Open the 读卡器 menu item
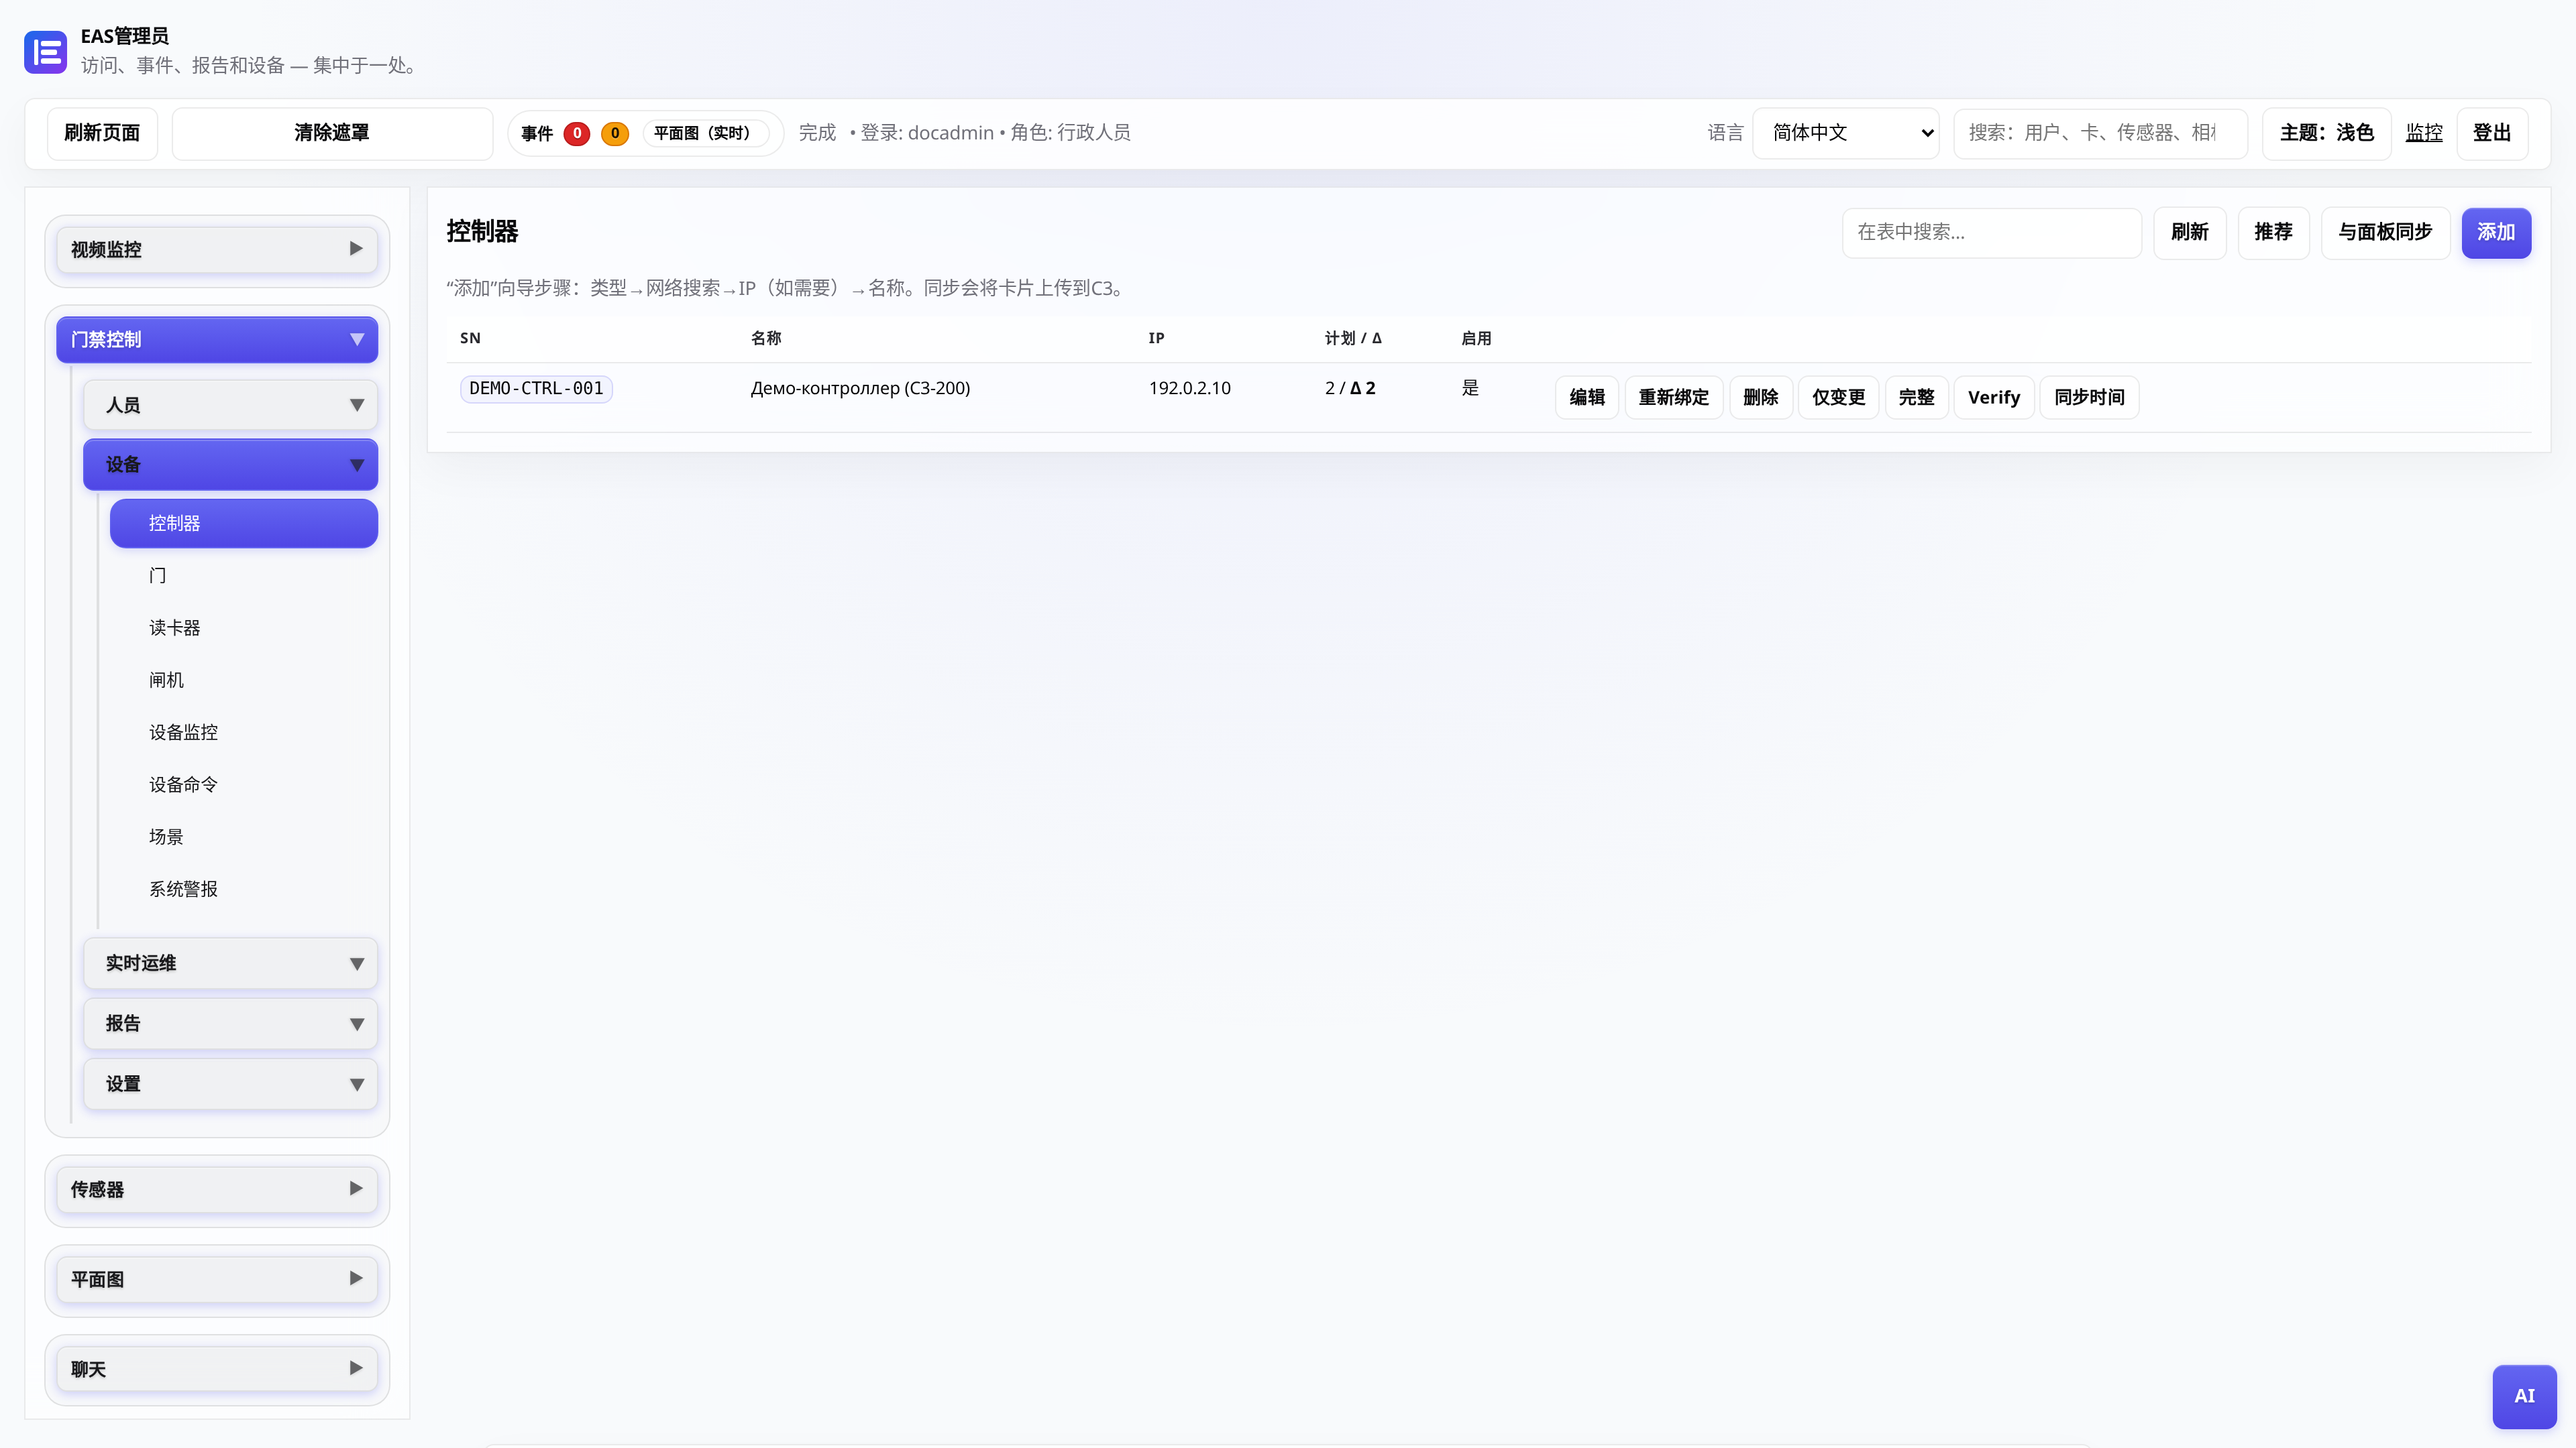This screenshot has width=2576, height=1448. [x=244, y=627]
